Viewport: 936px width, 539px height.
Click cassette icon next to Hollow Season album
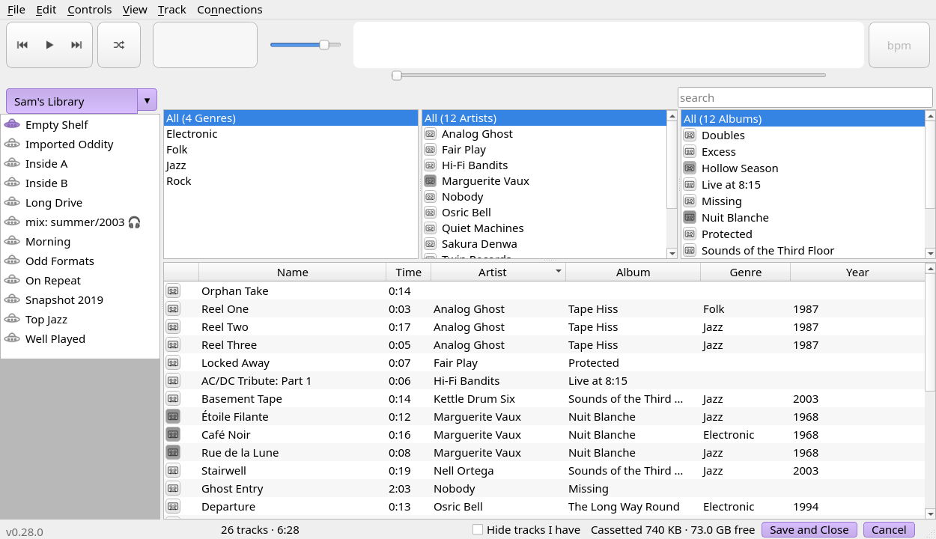(x=690, y=168)
